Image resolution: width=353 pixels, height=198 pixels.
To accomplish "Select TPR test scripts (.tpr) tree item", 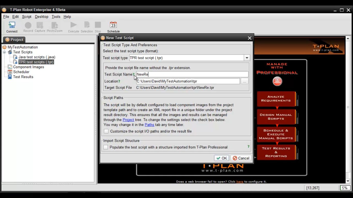I will point(36,62).
